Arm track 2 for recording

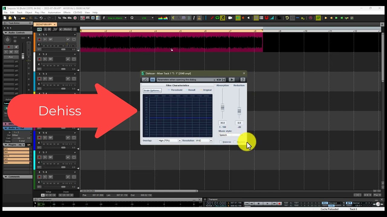[x=39, y=59]
